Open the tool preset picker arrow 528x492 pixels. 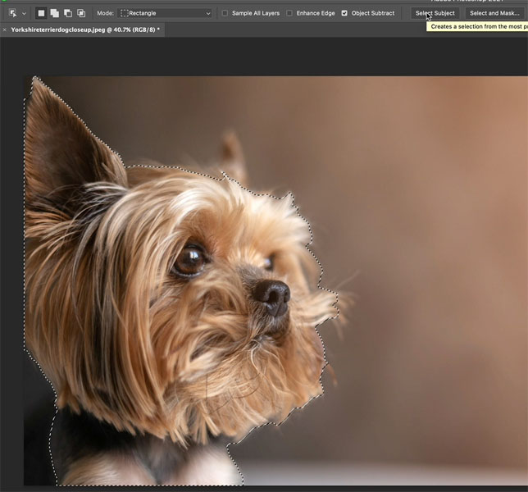pos(24,14)
